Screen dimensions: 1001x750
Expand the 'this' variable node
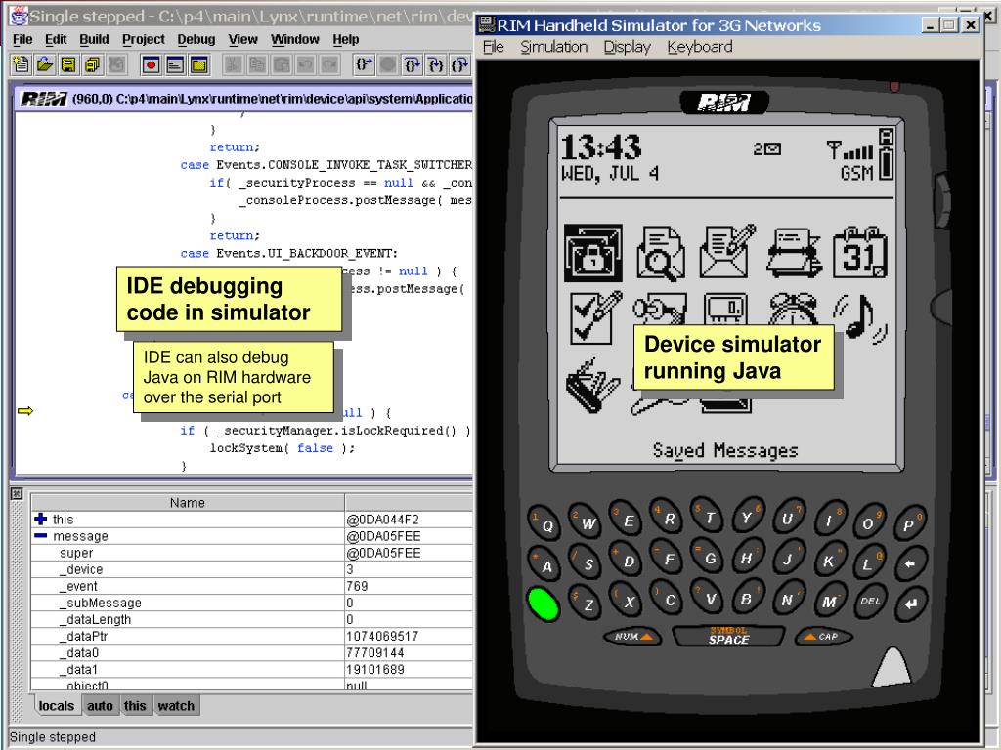[x=41, y=520]
